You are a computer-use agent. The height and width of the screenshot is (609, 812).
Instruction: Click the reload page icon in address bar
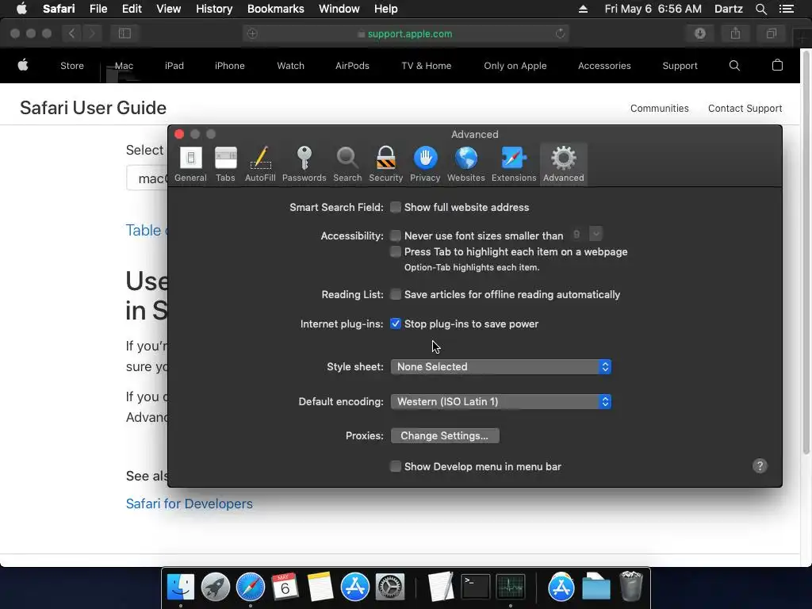point(560,33)
